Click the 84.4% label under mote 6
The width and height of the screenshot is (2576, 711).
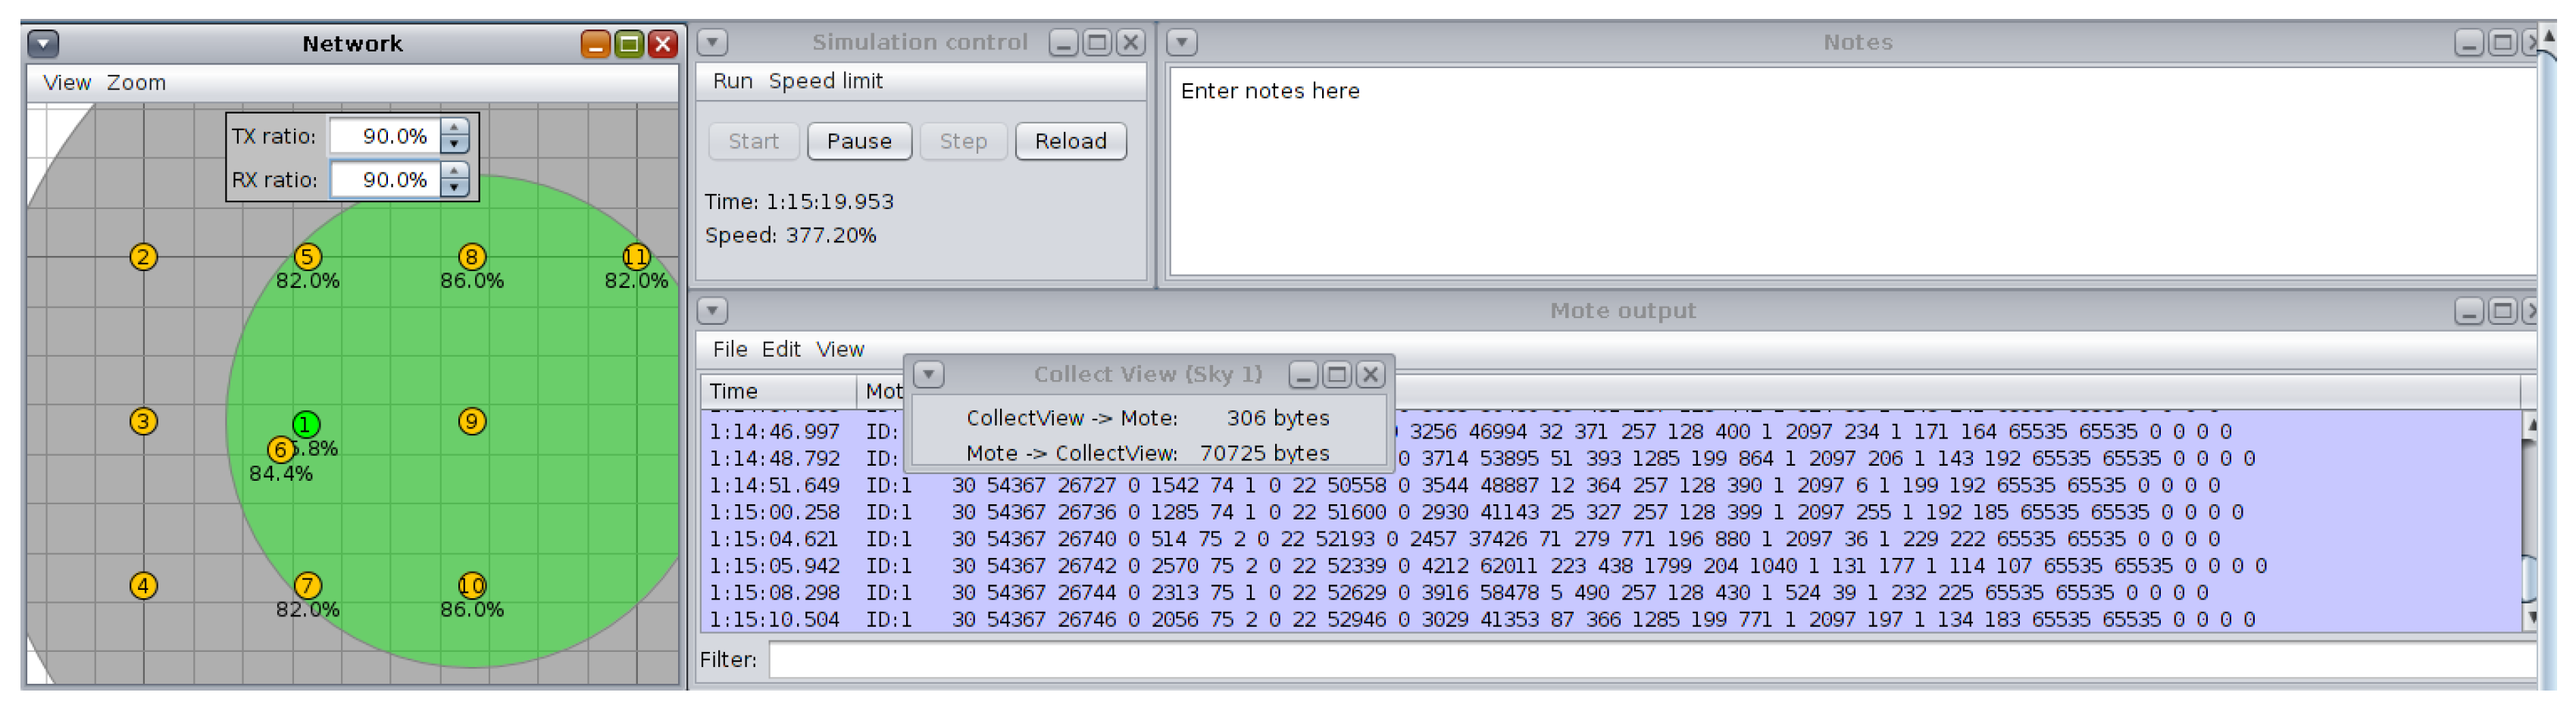281,474
